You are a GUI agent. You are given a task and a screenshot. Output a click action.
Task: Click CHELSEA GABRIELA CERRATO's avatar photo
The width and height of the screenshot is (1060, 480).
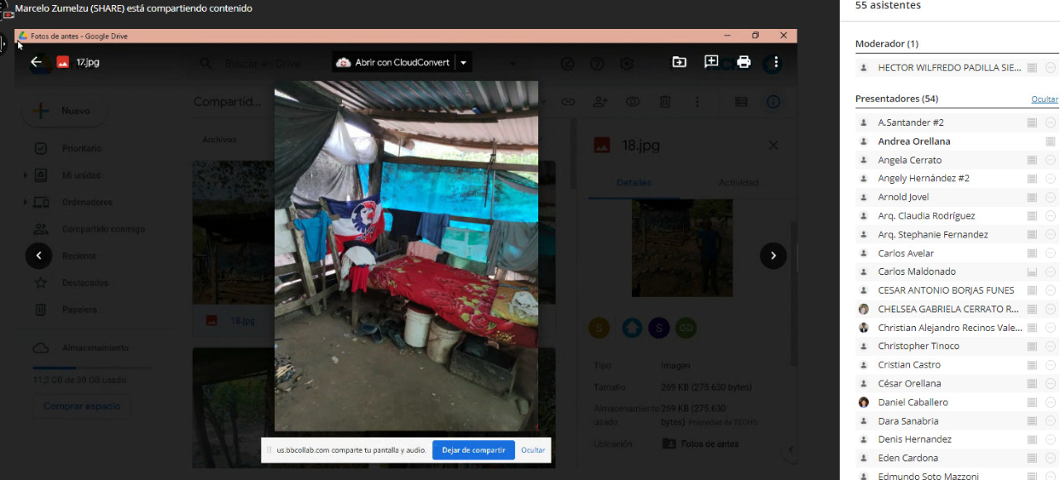coord(864,309)
